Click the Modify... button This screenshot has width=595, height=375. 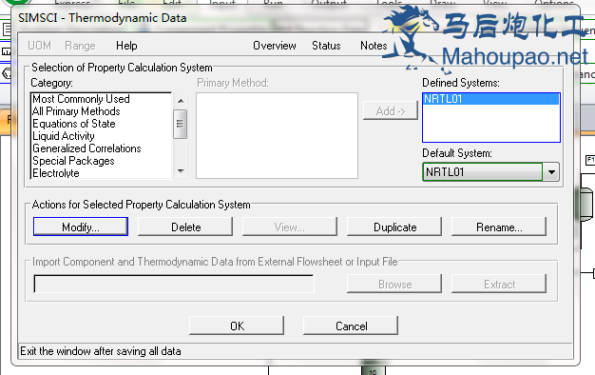[x=81, y=227]
